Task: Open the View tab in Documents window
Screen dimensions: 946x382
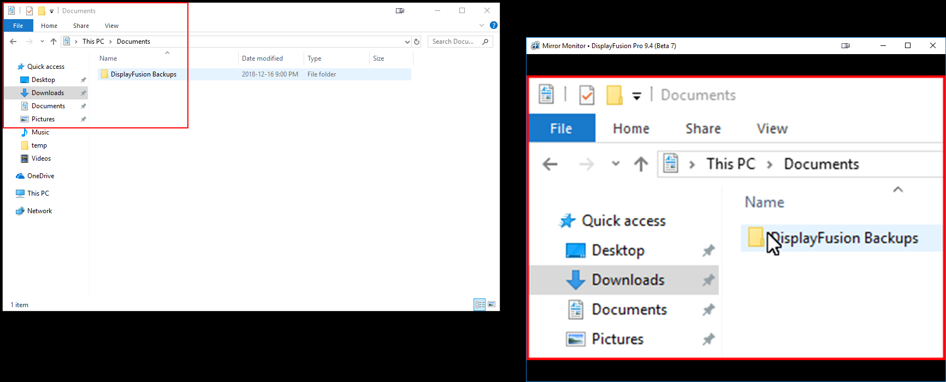Action: (x=111, y=26)
